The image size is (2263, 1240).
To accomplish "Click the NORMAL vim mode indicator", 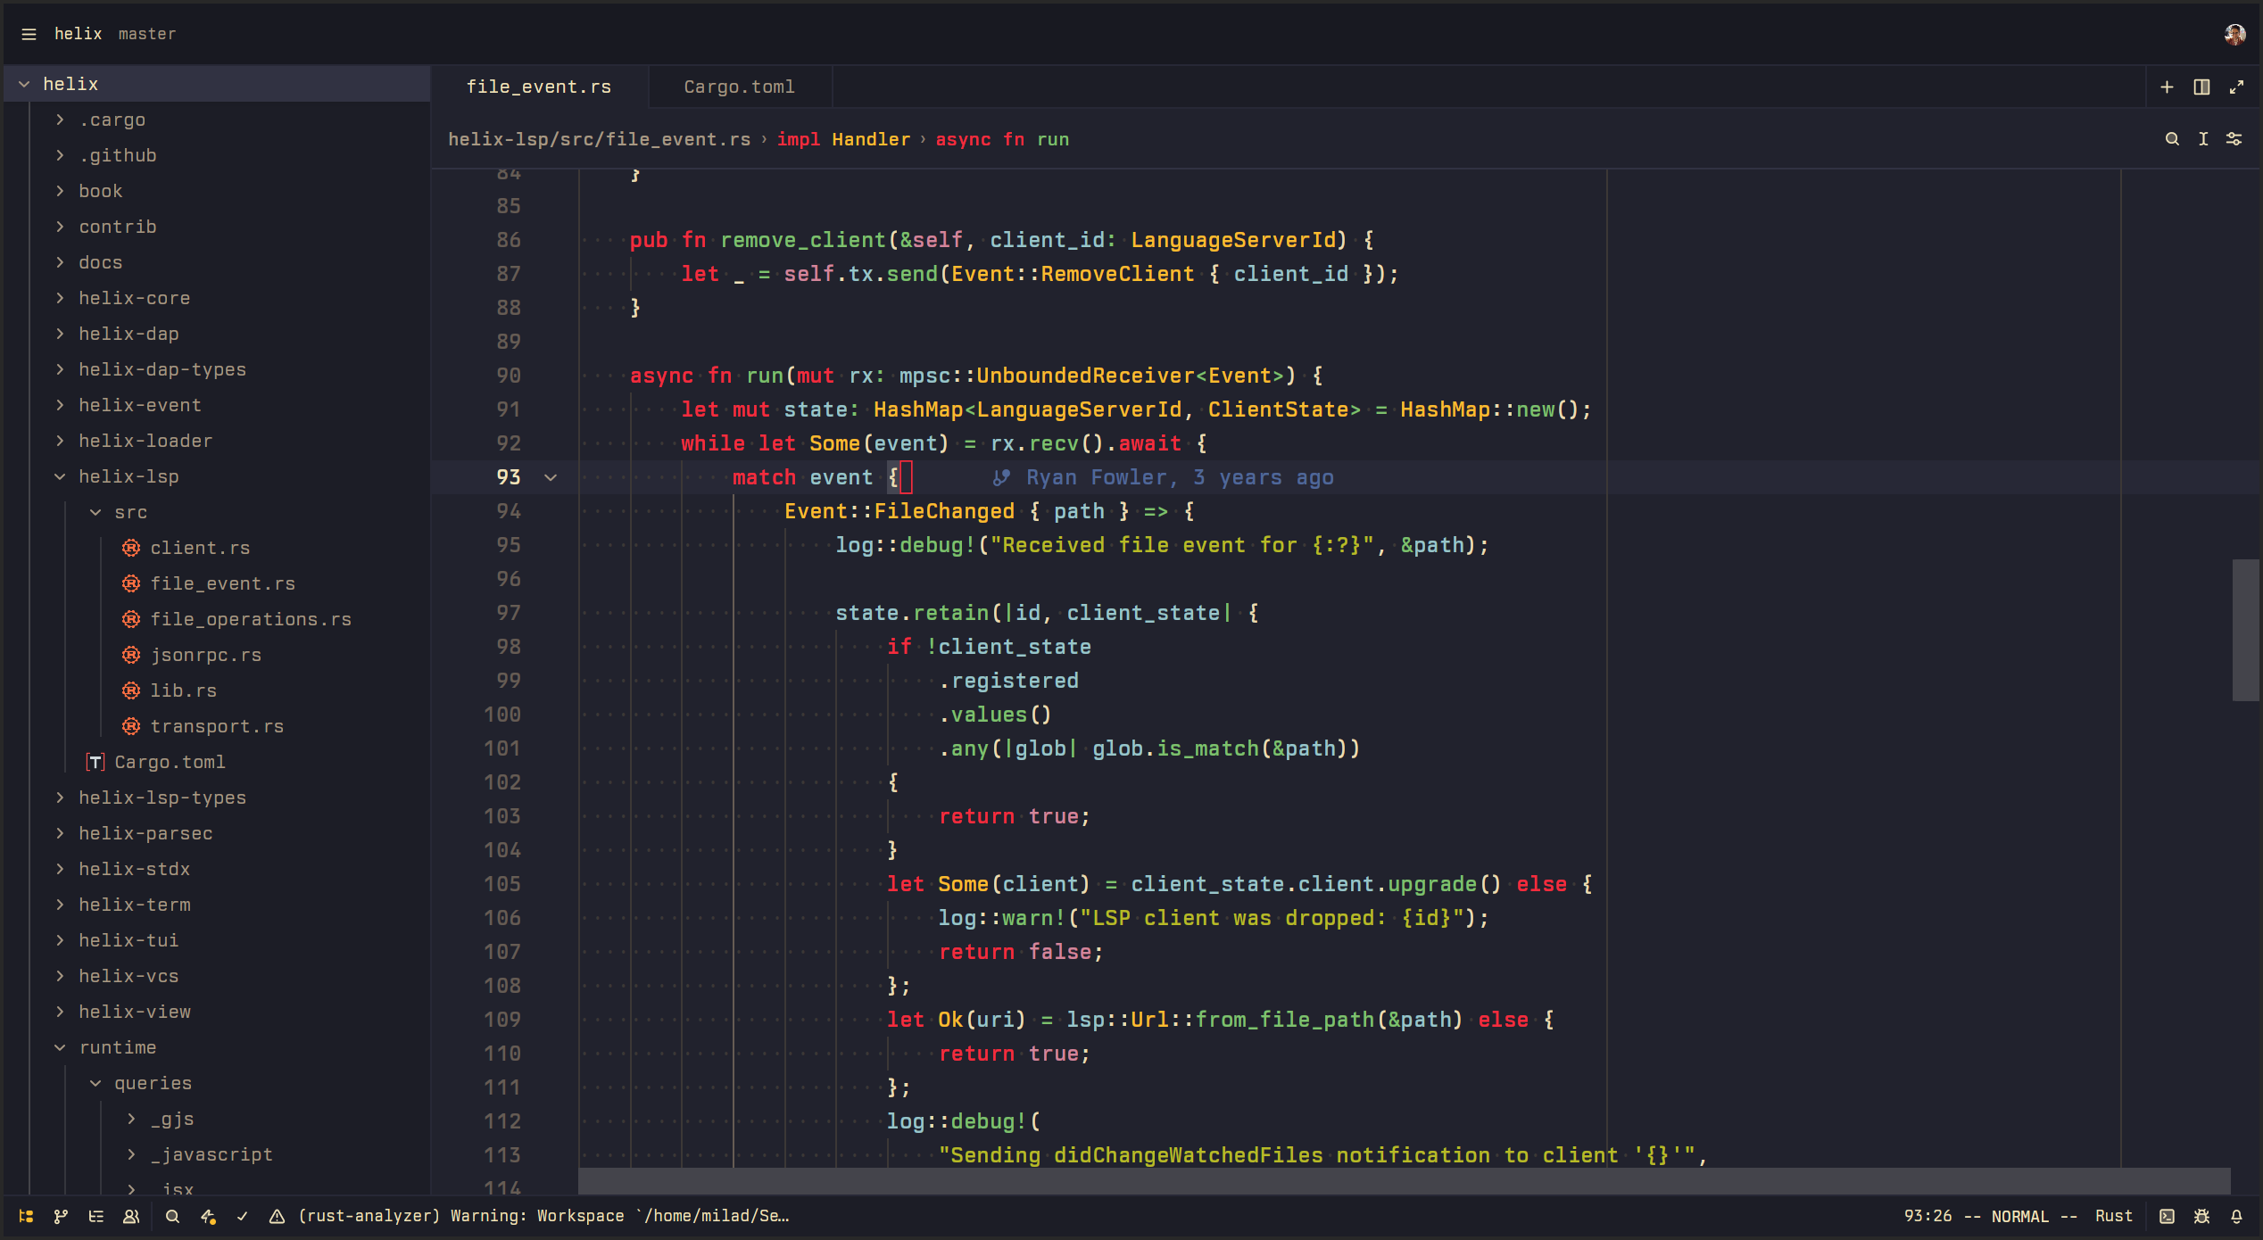I will (x=2020, y=1216).
